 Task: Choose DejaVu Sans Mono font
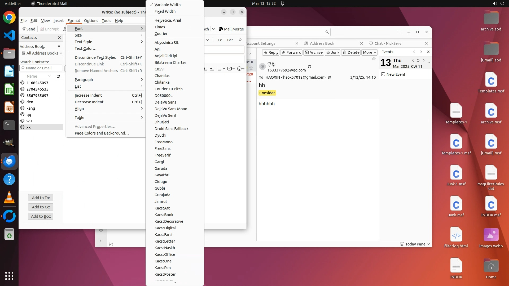click(x=171, y=109)
